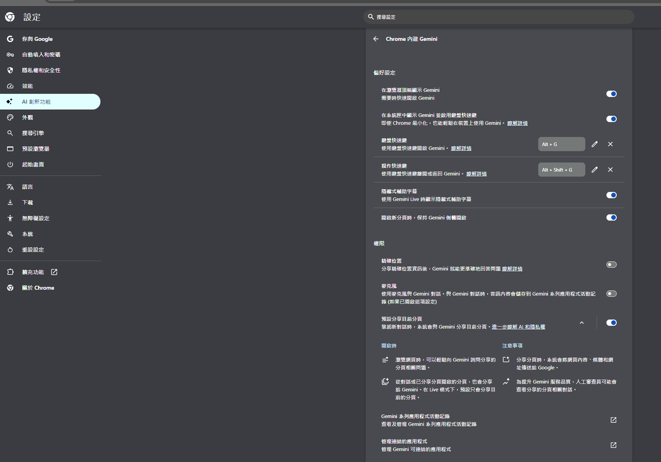Image resolution: width=661 pixels, height=462 pixels.
Task: Open 管理連結的應用程式 external link icon
Action: point(613,445)
